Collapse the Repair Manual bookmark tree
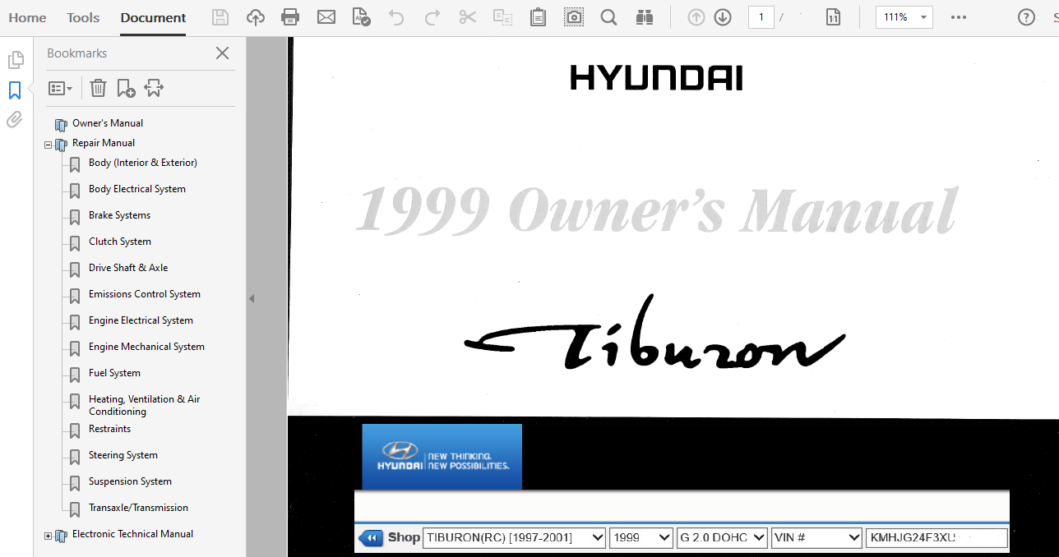 pyautogui.click(x=49, y=145)
